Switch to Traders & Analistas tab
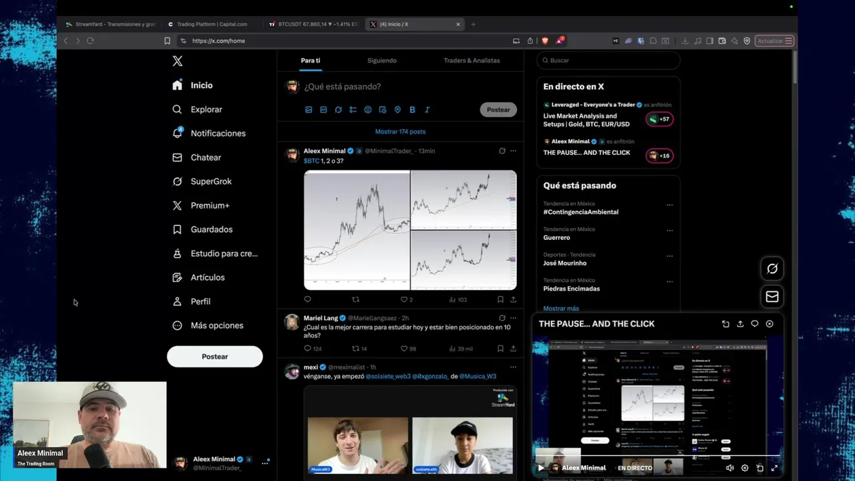 [x=472, y=60]
